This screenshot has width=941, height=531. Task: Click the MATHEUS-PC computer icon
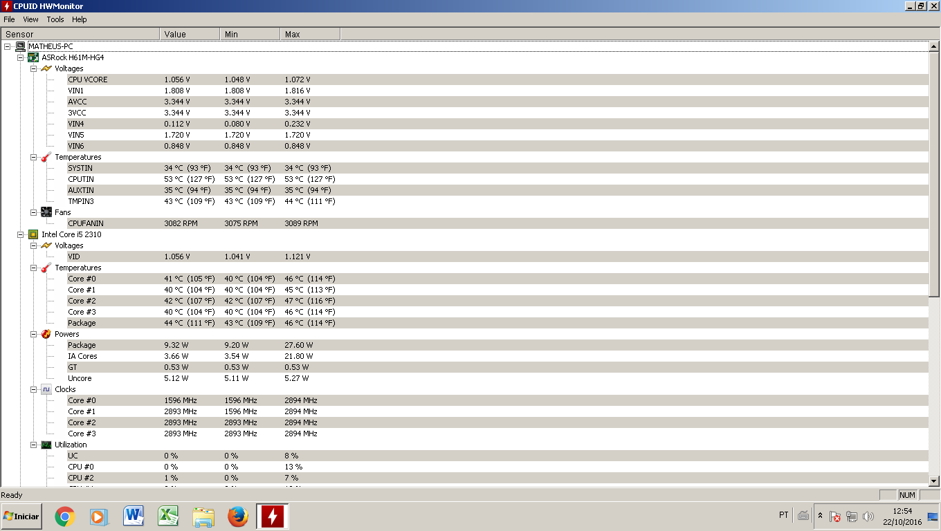pos(20,46)
